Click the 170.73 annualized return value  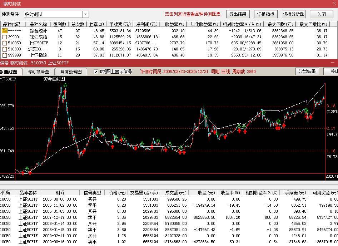click(212, 43)
